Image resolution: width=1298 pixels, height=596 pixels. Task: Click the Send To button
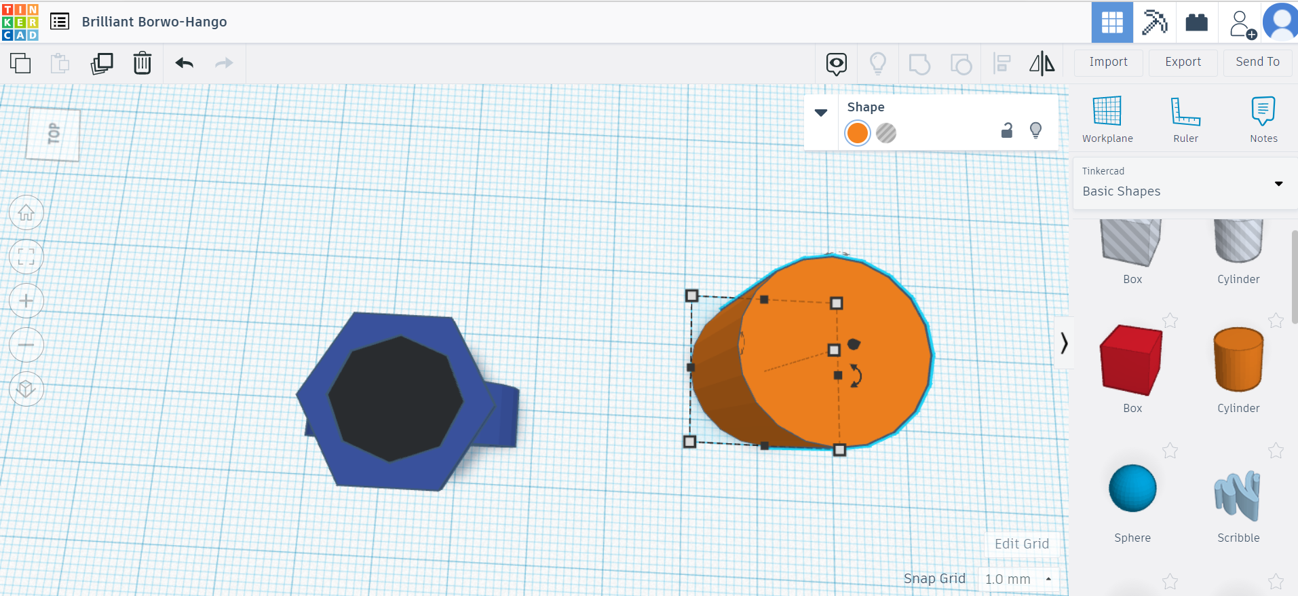[1258, 62]
